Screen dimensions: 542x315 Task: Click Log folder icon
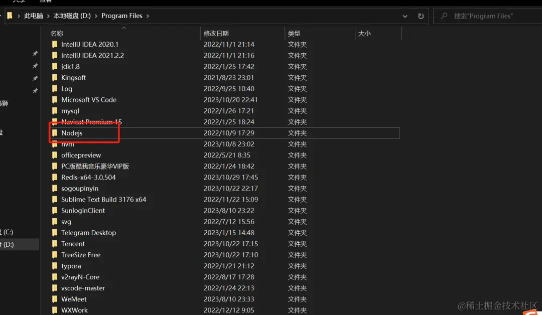pyautogui.click(x=55, y=88)
